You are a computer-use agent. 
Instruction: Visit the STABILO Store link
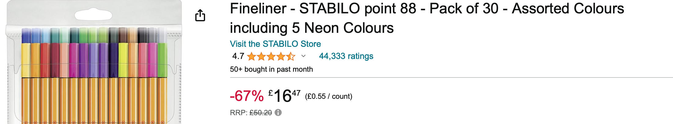pyautogui.click(x=275, y=44)
